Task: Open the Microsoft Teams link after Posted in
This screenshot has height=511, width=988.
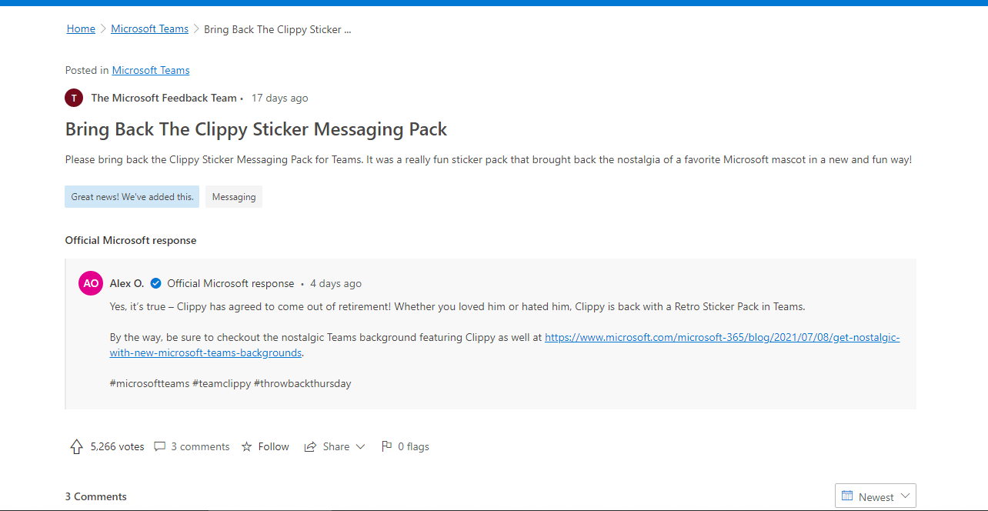Action: tap(151, 70)
